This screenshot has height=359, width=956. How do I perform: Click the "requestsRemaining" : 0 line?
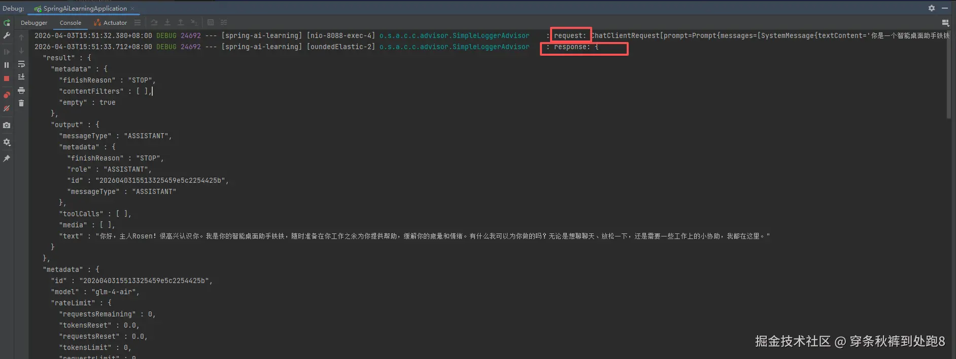[108, 314]
